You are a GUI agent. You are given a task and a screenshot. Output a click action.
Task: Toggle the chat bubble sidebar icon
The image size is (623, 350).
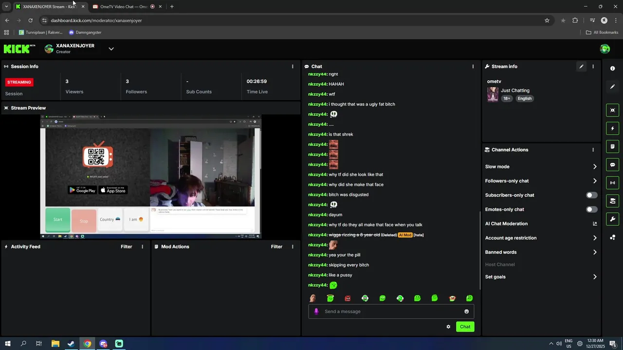tap(612, 165)
